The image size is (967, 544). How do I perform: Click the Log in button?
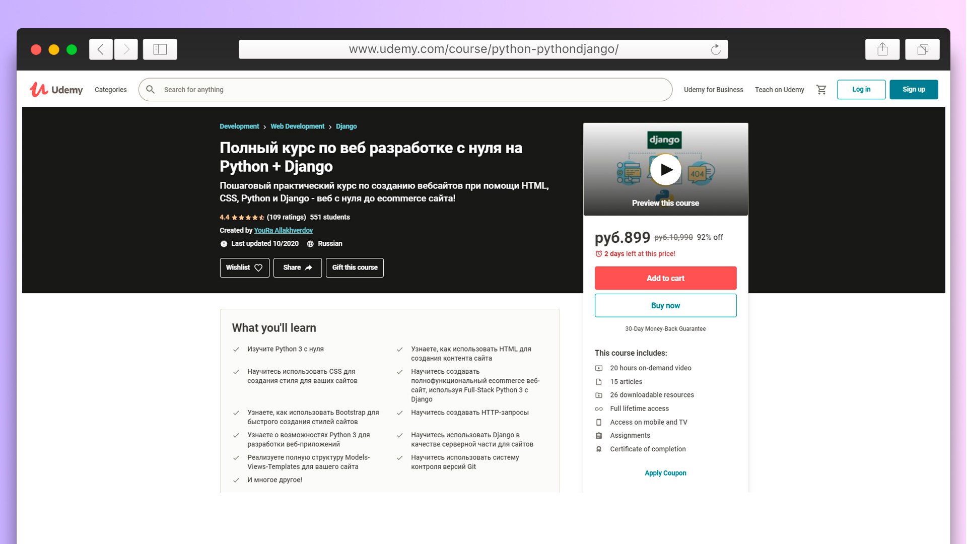(861, 90)
